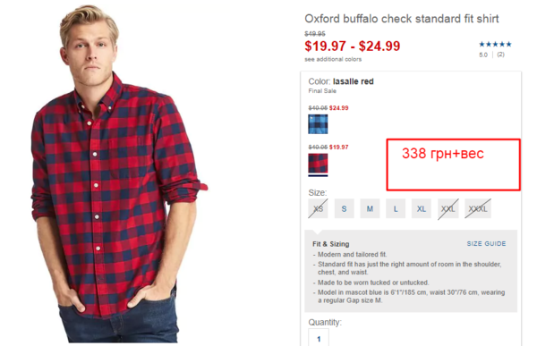This screenshot has width=537, height=346.
Task: Choose size L
Action: (396, 208)
